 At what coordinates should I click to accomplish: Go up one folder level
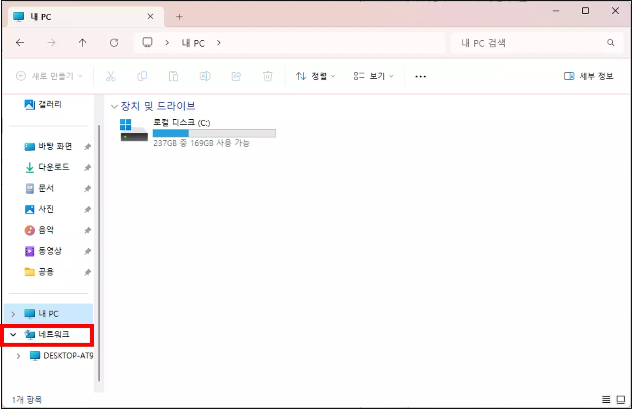(x=82, y=43)
